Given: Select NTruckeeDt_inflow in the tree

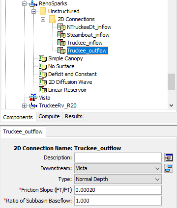Looking at the screenshot, I should point(89,27).
